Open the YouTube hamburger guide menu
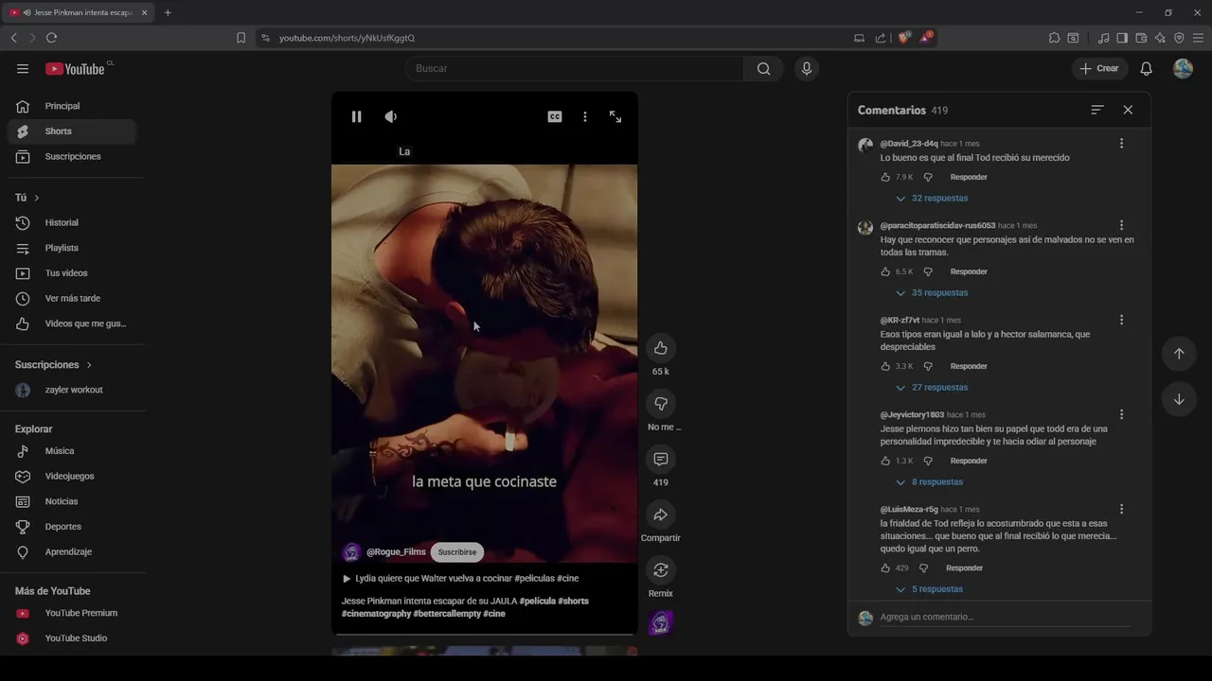Image resolution: width=1212 pixels, height=681 pixels. pyautogui.click(x=23, y=68)
